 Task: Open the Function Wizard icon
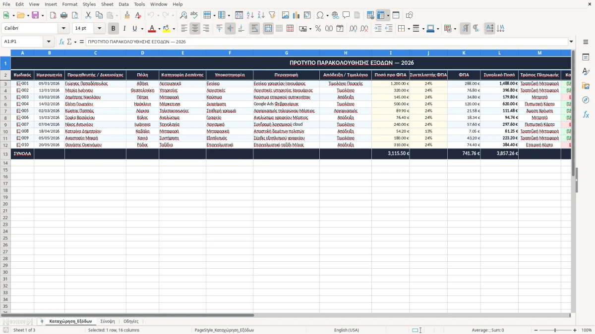pos(61,42)
